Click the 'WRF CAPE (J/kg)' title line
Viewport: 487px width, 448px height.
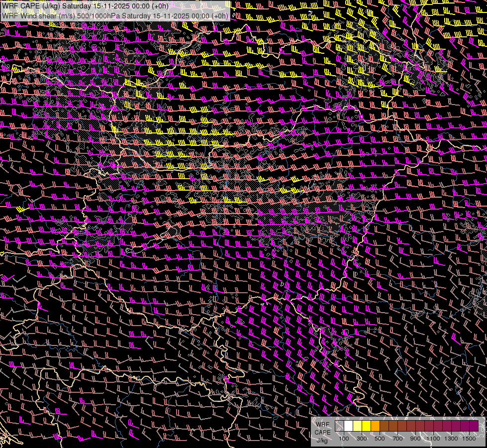click(x=86, y=6)
